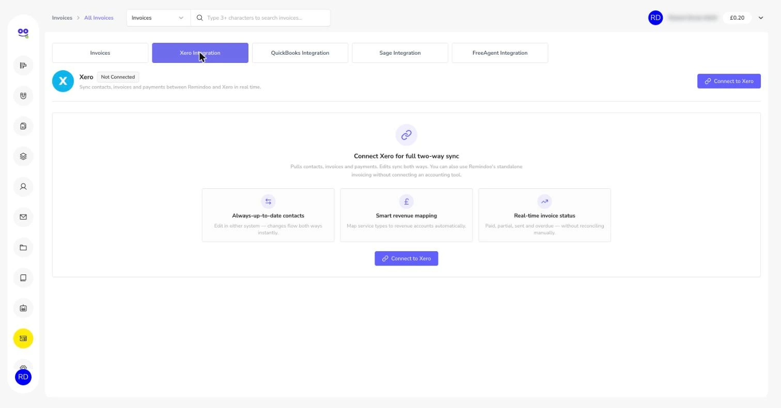The width and height of the screenshot is (781, 408).
Task: Open the bar chart sidebar icon
Action: click(23, 66)
